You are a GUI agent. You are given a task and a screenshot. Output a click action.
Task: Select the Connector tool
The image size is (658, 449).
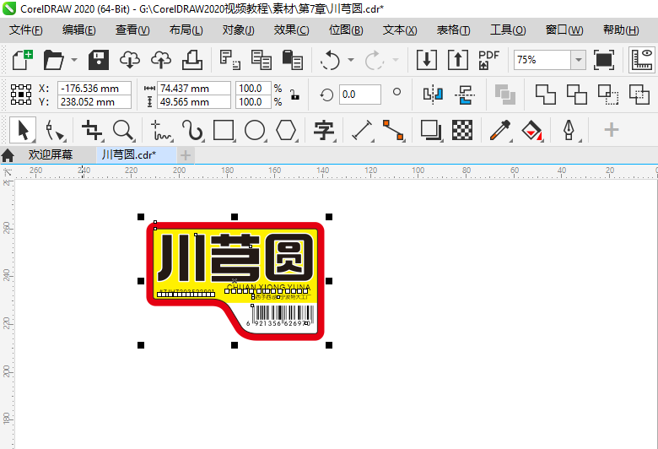(393, 130)
